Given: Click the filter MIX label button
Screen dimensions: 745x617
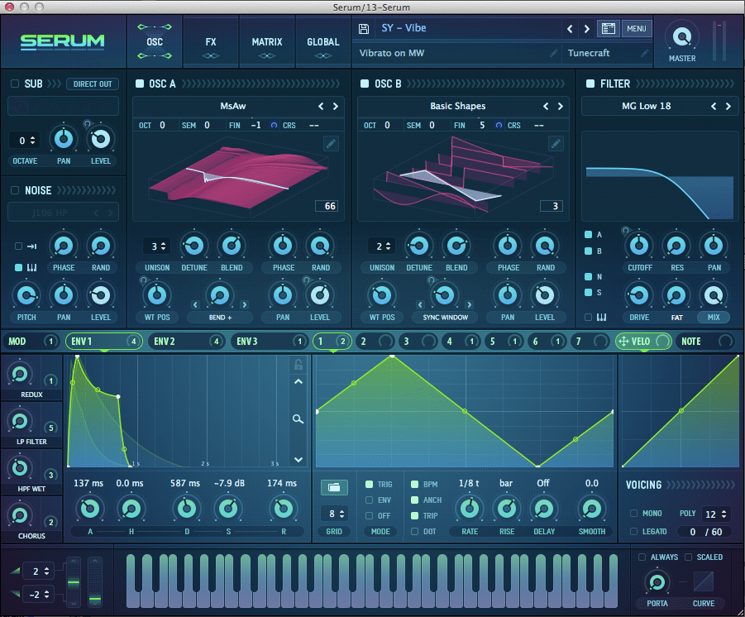Looking at the screenshot, I should pos(714,317).
